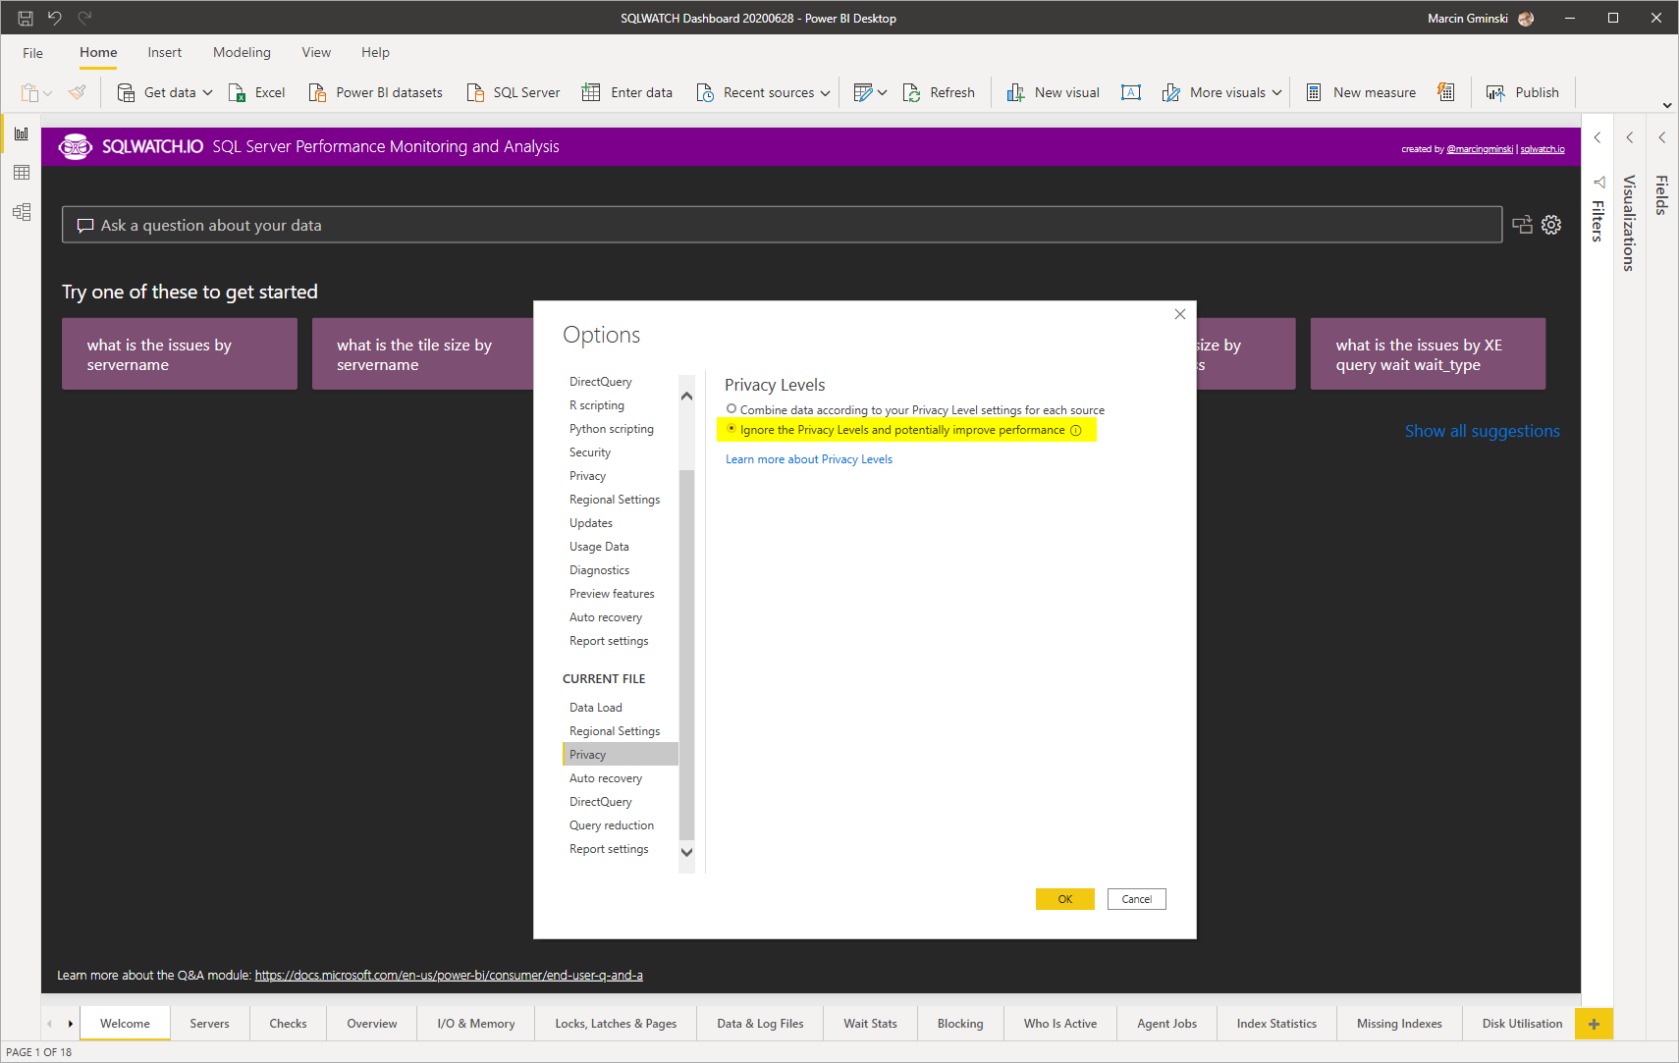The image size is (1679, 1063).
Task: Click the options list scrollbar up arrow
Action: pos(686,397)
